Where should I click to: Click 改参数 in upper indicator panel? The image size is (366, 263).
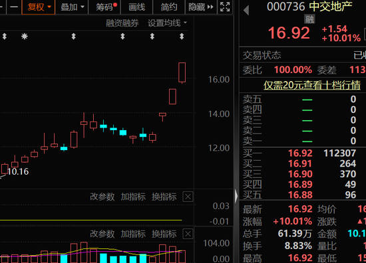102,197
